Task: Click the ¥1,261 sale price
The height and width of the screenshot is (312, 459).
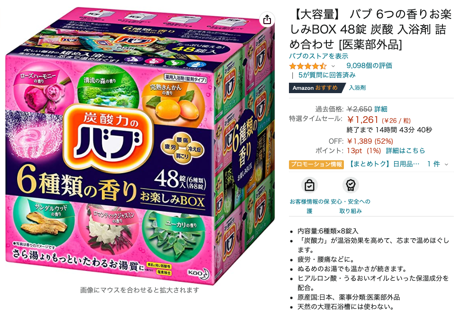Action: point(362,120)
